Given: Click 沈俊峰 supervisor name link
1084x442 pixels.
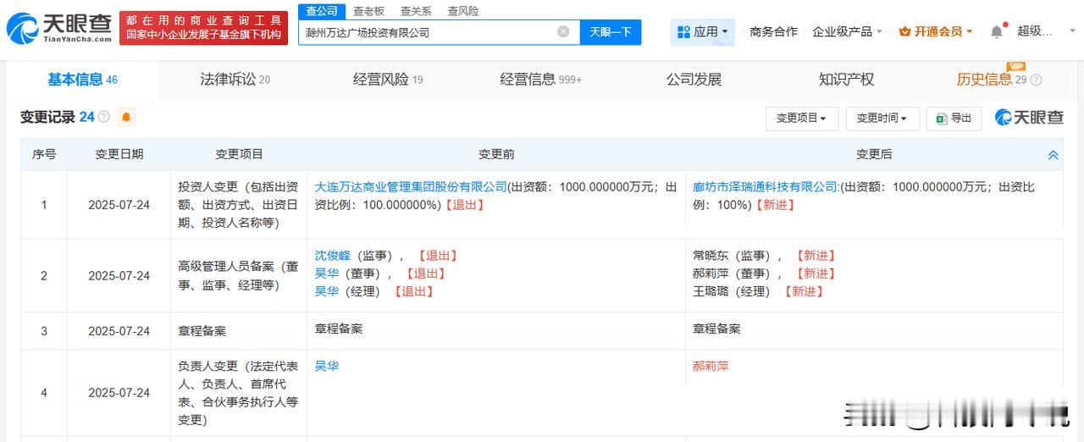Looking at the screenshot, I should (x=333, y=256).
